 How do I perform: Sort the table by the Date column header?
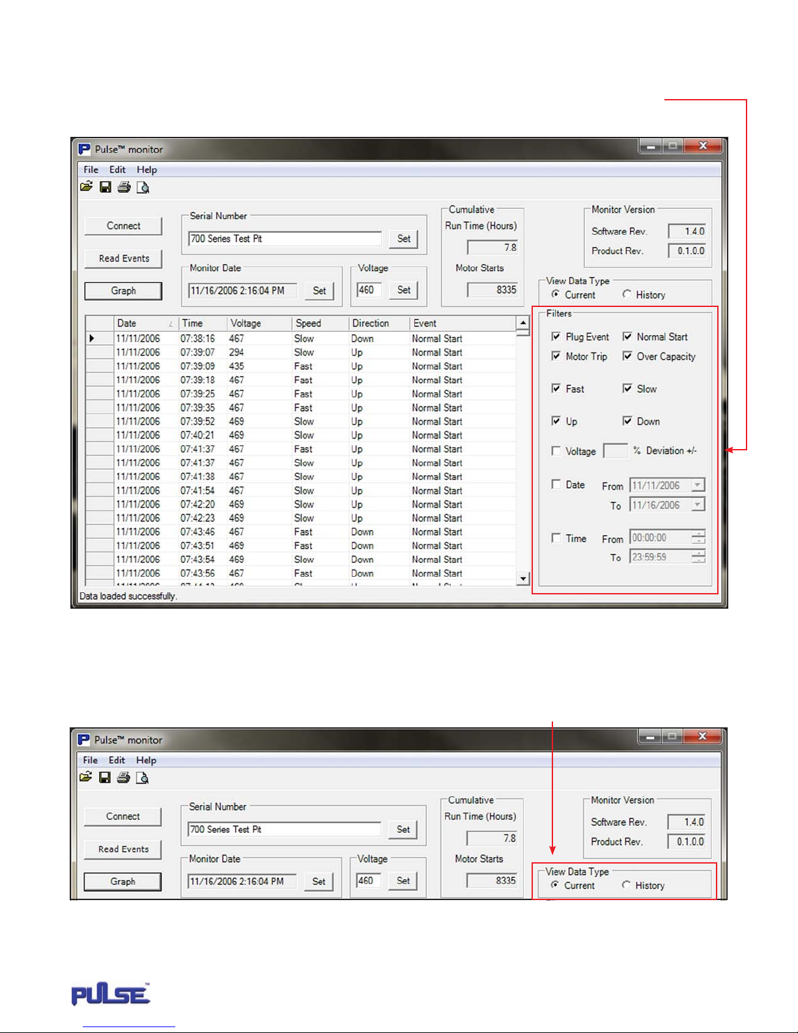146,323
